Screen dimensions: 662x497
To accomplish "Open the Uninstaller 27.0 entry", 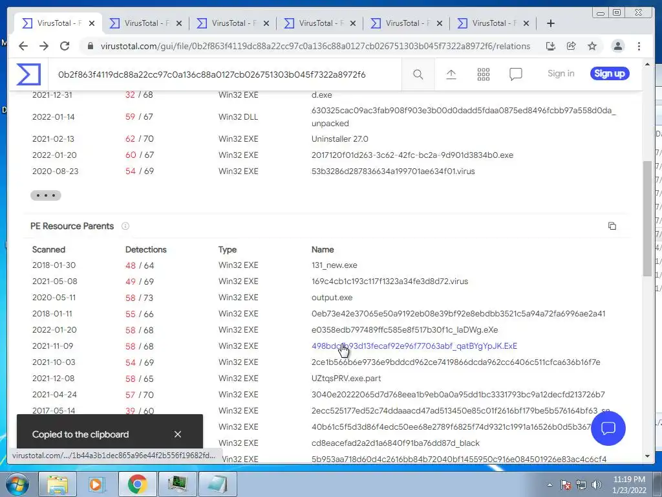I will tap(340, 138).
